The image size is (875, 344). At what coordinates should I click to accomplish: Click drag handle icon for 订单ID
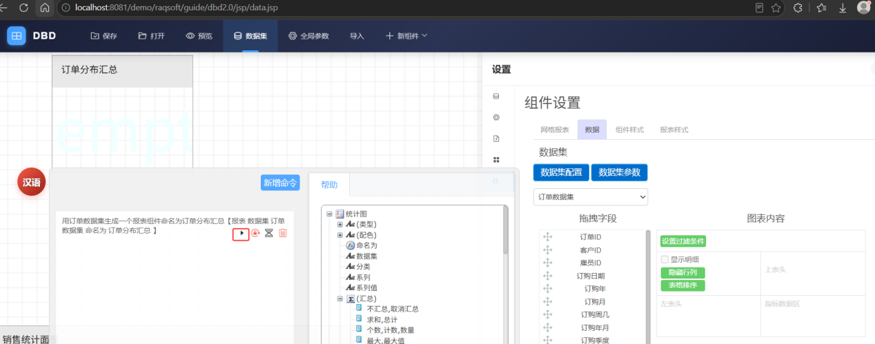[x=548, y=236]
